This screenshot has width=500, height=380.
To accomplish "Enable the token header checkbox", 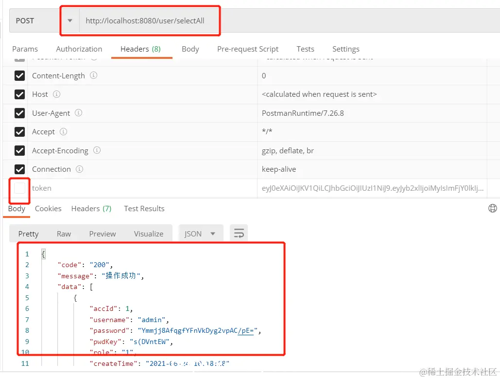I will pyautogui.click(x=20, y=188).
